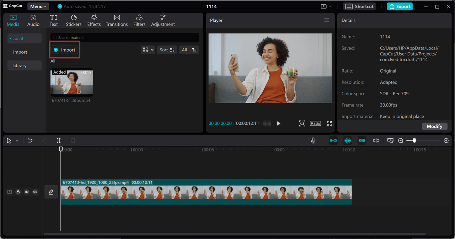Click the full screen icon in the Player

329,123
